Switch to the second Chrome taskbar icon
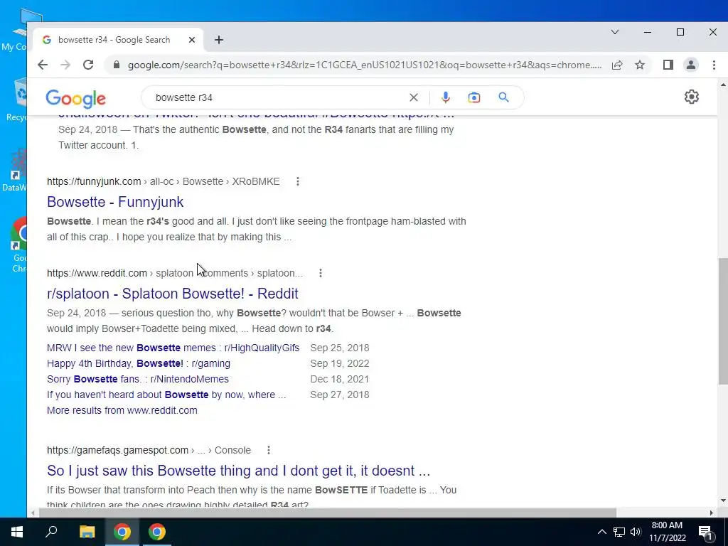728x546 pixels. coord(157,532)
